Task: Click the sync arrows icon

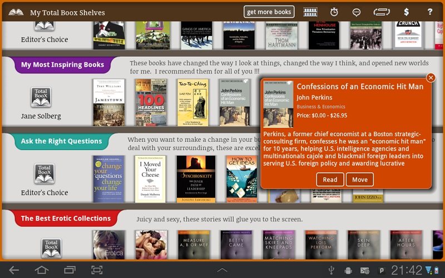Action: click(x=382, y=12)
